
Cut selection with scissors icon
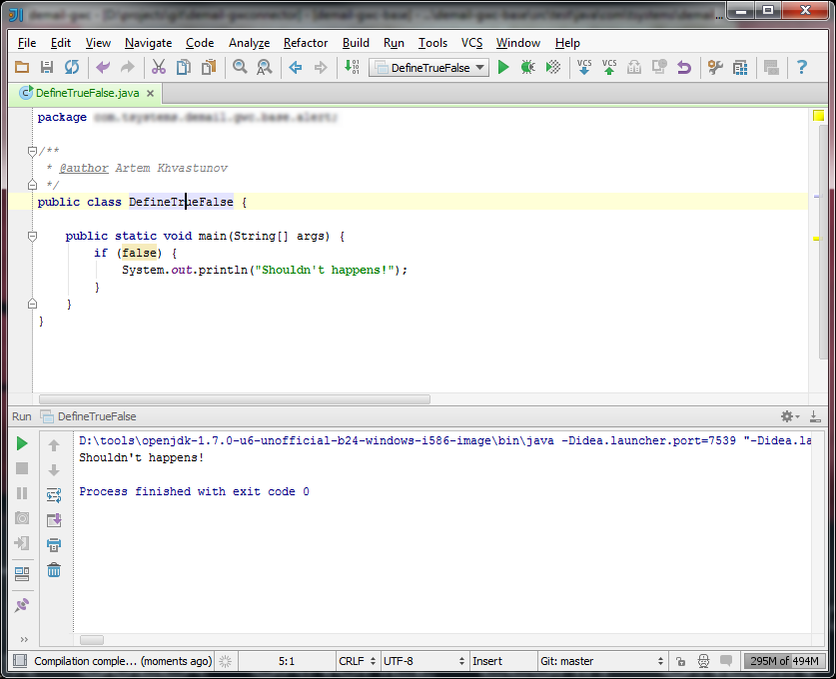159,67
